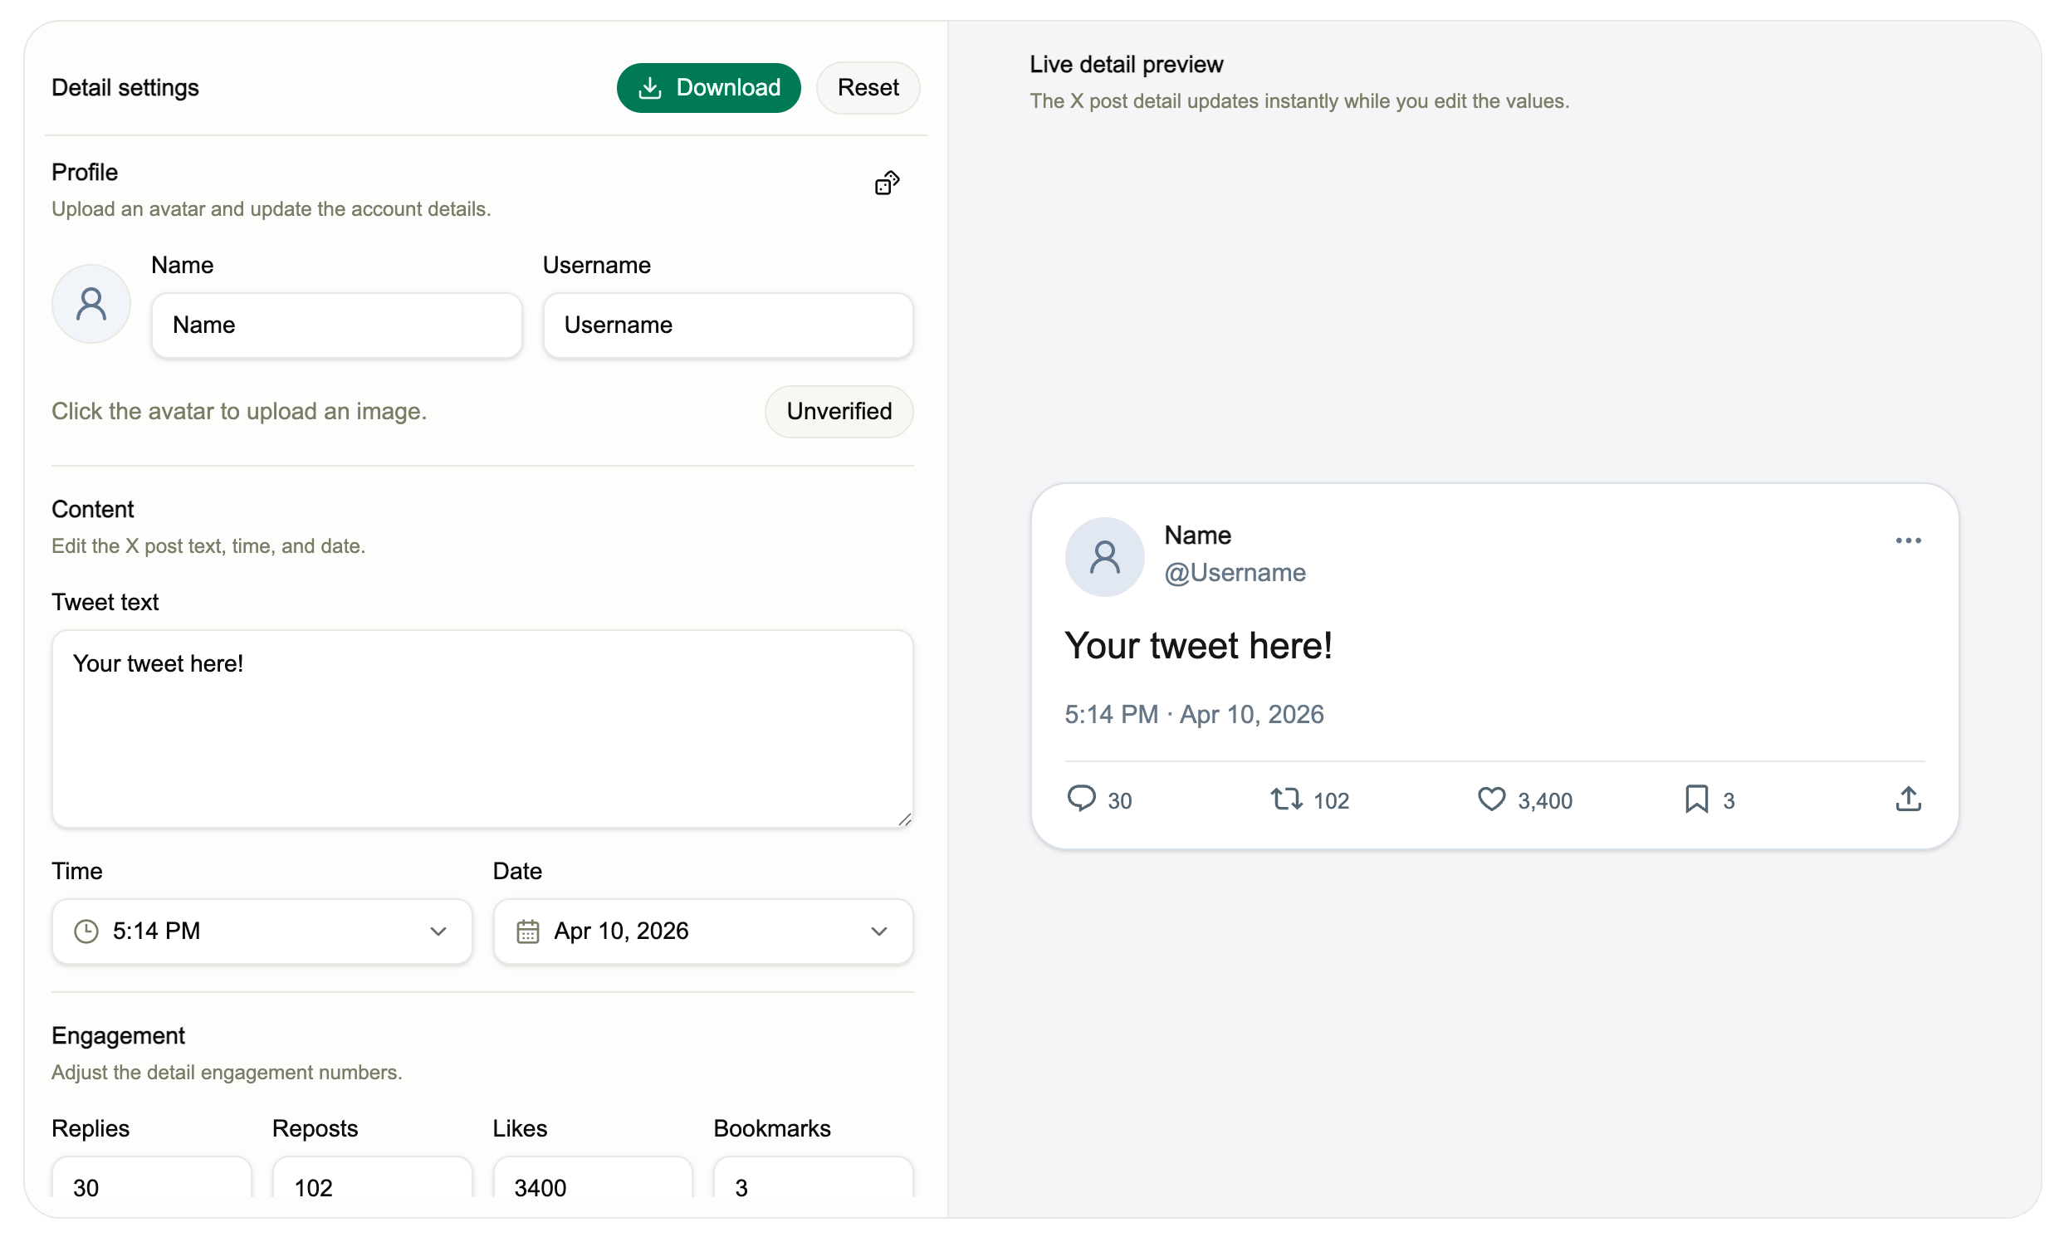Click the clock icon in the Time field
The image size is (2064, 1242).
point(86,931)
